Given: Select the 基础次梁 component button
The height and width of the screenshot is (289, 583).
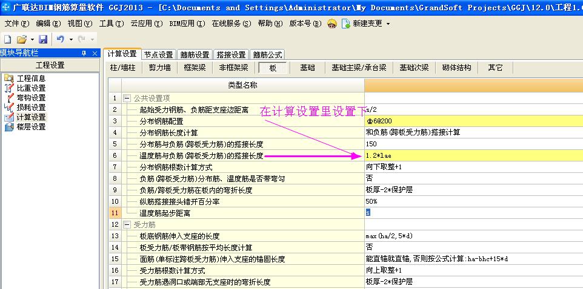Looking at the screenshot, I should pos(414,68).
